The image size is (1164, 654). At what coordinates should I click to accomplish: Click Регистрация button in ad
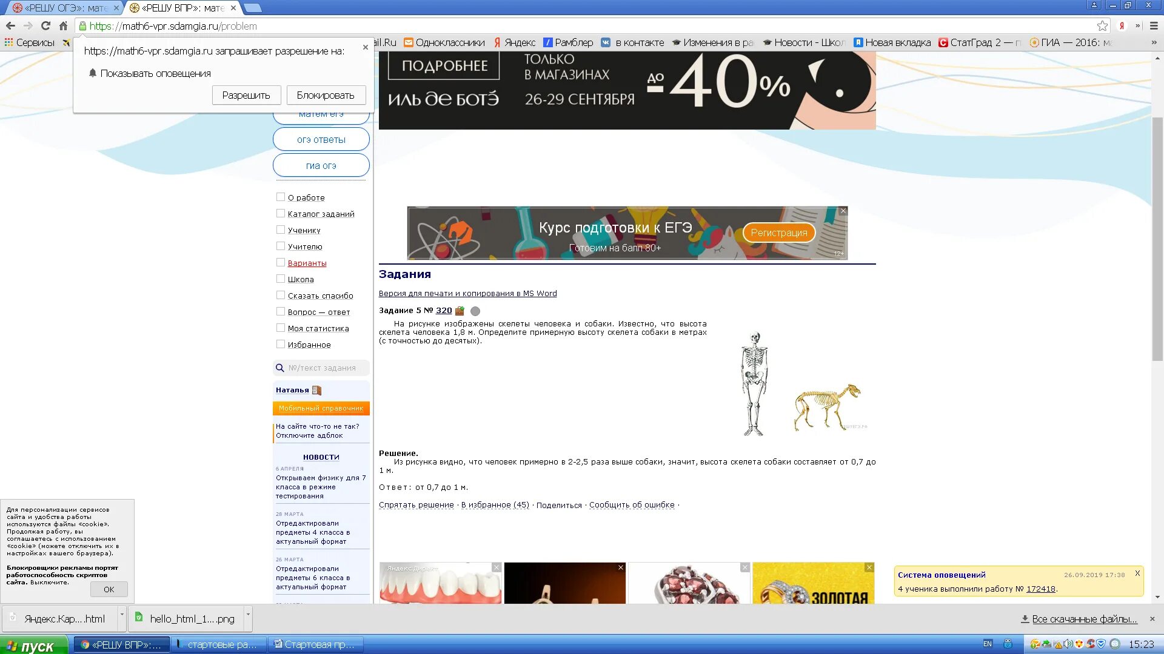pyautogui.click(x=779, y=233)
